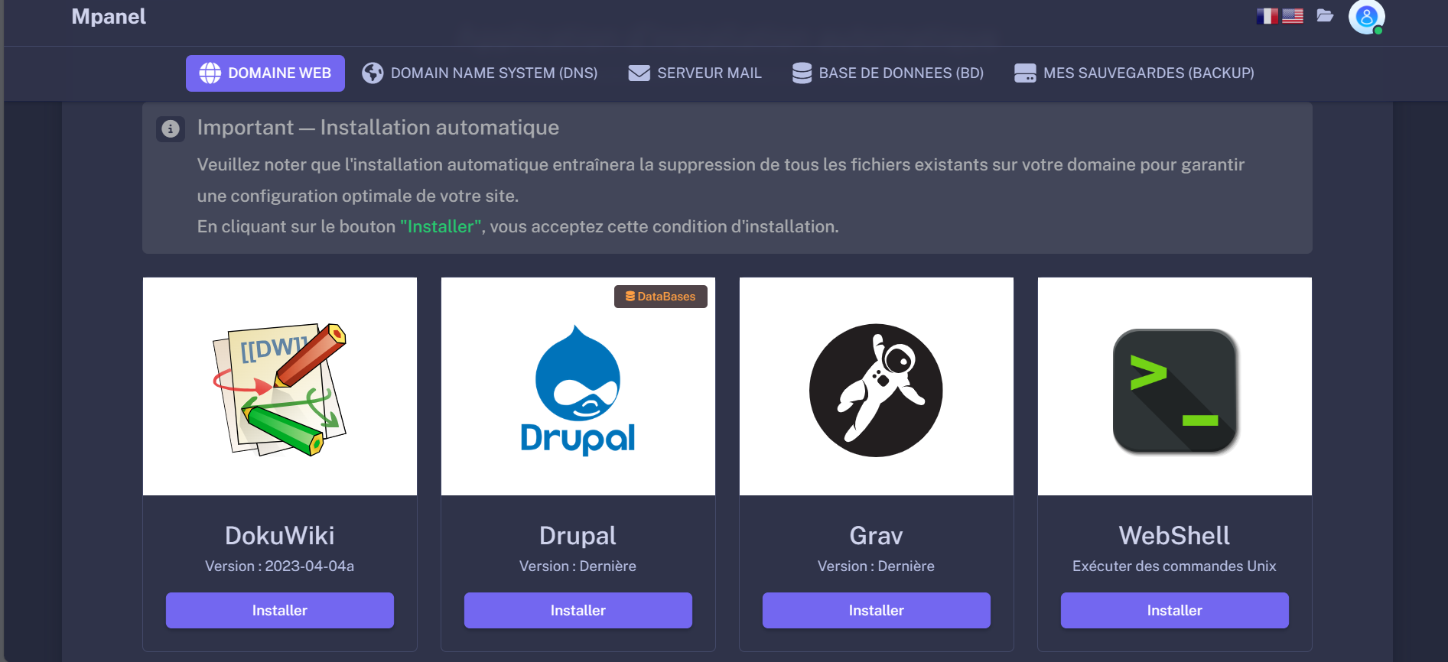Open Mes Sauvegardes (Backup) tab
Image resolution: width=1448 pixels, height=662 pixels.
1134,73
